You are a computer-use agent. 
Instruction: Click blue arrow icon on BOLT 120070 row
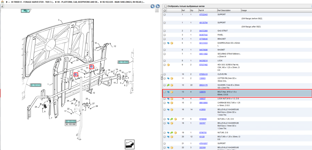[168, 92]
